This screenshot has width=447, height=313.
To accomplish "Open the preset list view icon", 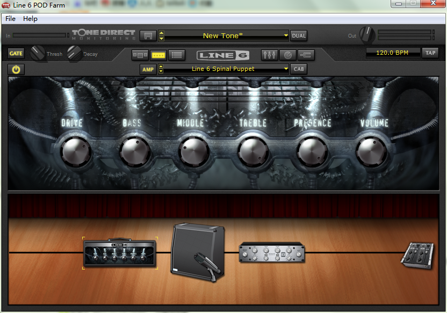I will point(177,55).
